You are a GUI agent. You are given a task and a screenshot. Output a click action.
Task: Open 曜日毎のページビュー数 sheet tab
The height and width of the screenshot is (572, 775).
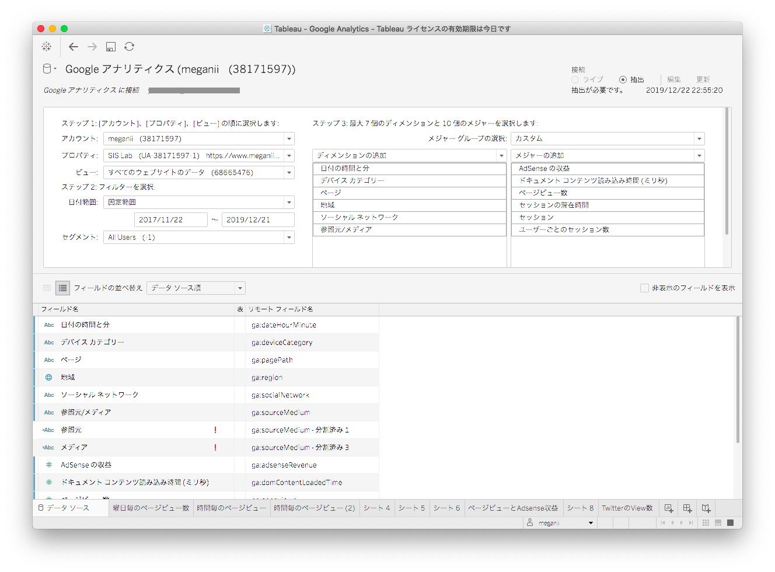point(151,508)
